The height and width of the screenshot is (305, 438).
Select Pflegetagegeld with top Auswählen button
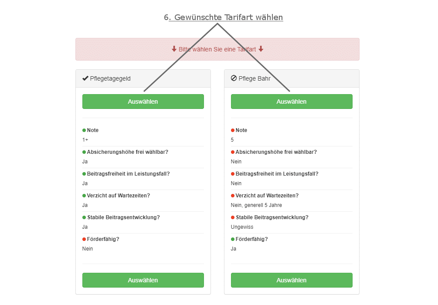(x=143, y=102)
